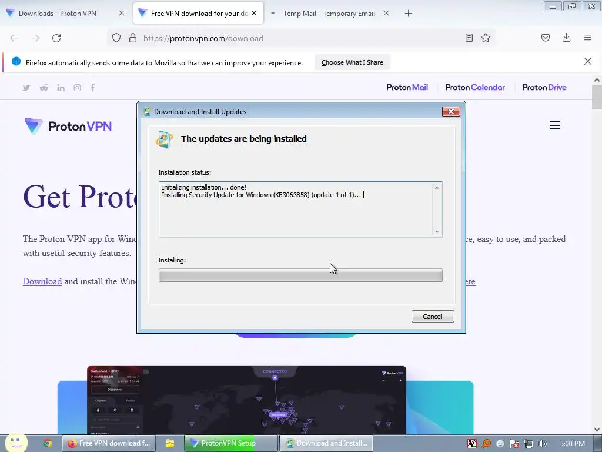This screenshot has height=452, width=602.
Task: Switch to the Temp Mail tab
Action: [329, 14]
